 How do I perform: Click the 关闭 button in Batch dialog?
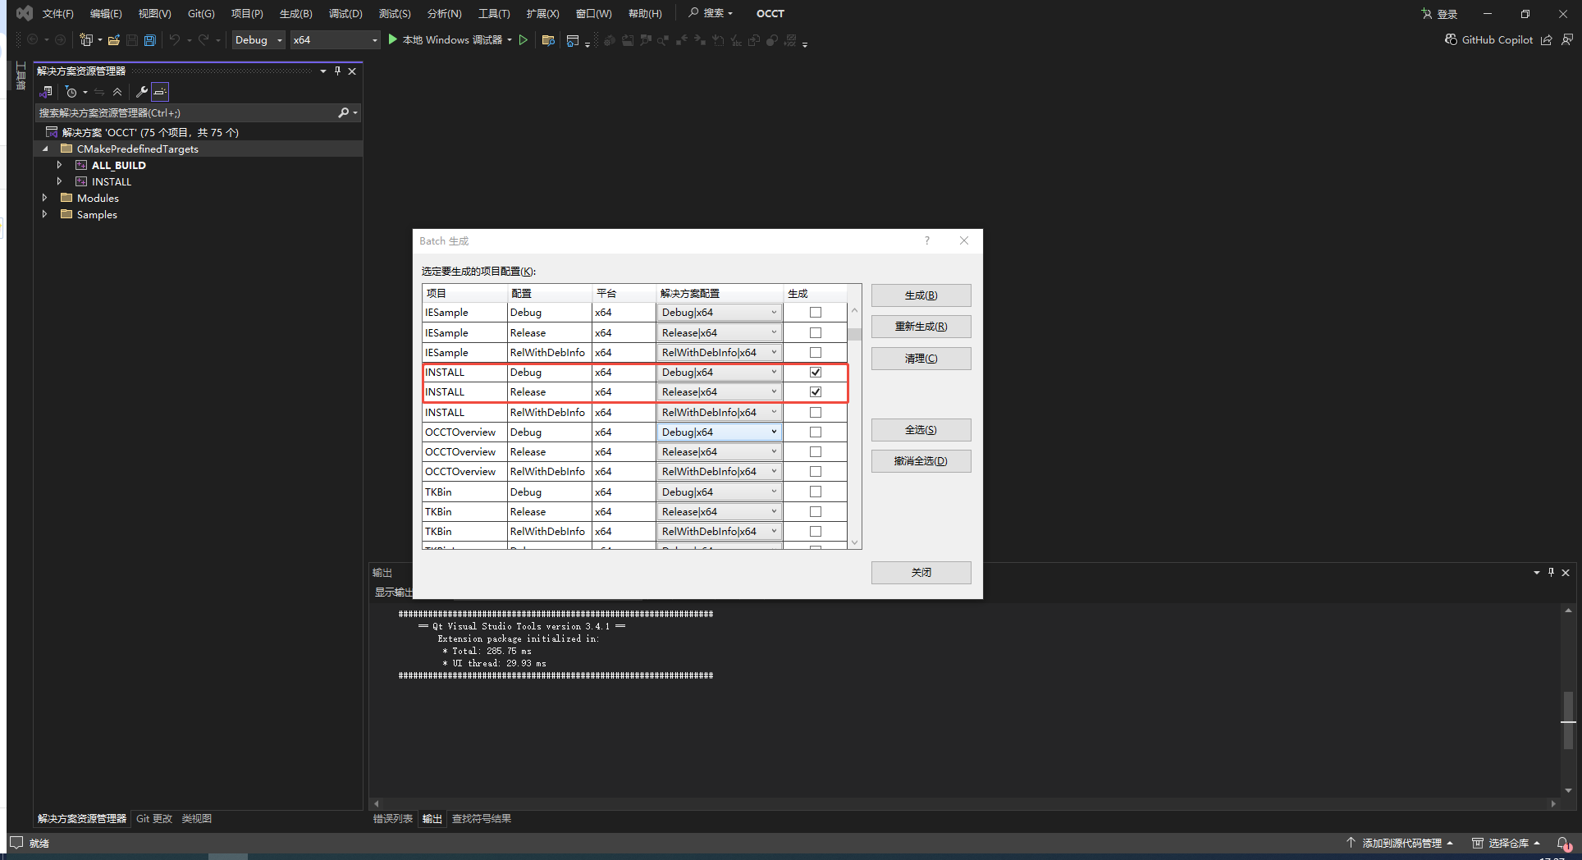pos(921,573)
